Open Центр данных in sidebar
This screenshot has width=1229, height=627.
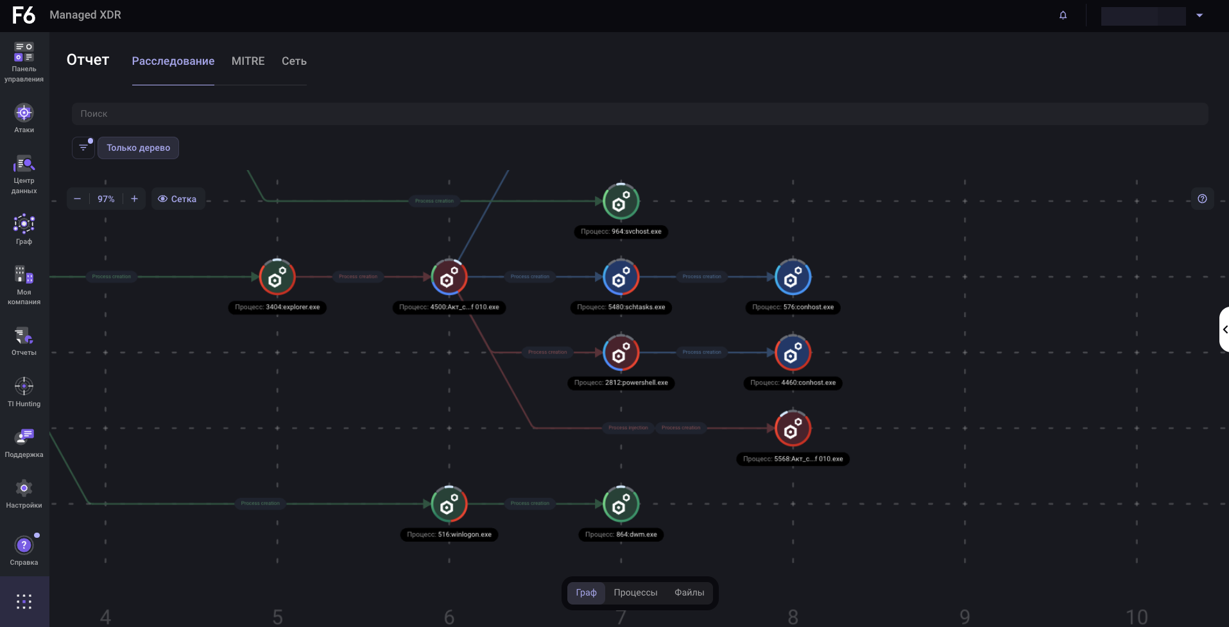click(24, 174)
